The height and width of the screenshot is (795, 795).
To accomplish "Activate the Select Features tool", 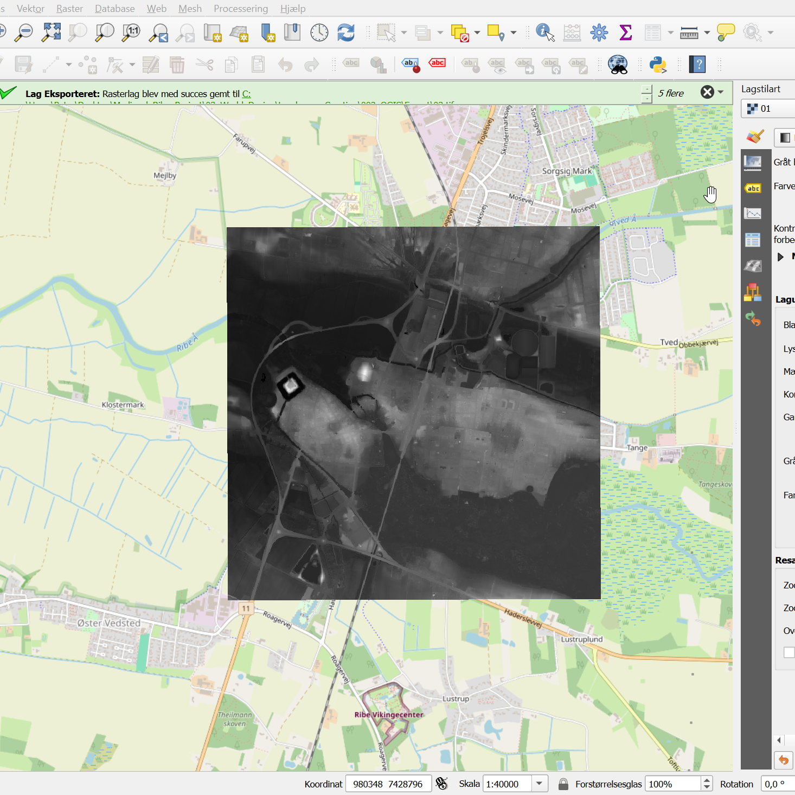I will point(387,33).
